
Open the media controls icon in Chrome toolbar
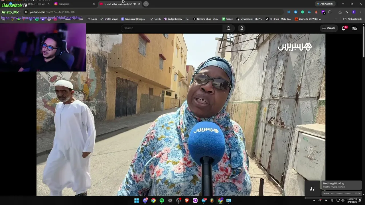pyautogui.click(x=347, y=12)
